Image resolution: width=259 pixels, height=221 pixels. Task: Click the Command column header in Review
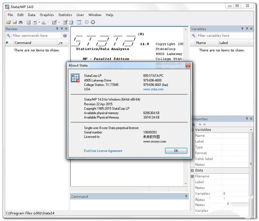(x=35, y=43)
